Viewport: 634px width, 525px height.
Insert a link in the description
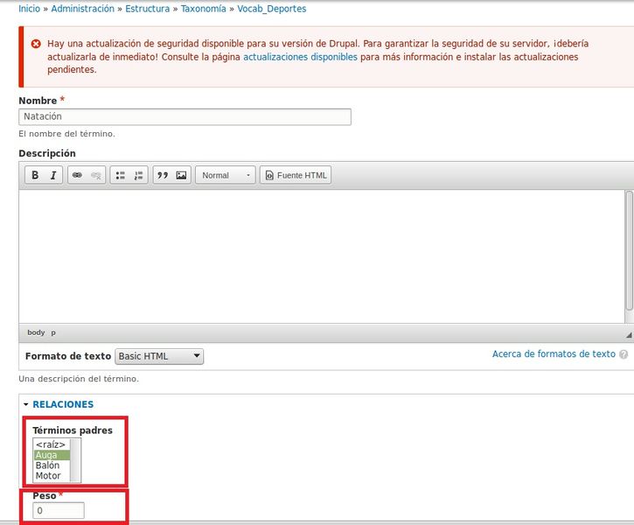[77, 175]
